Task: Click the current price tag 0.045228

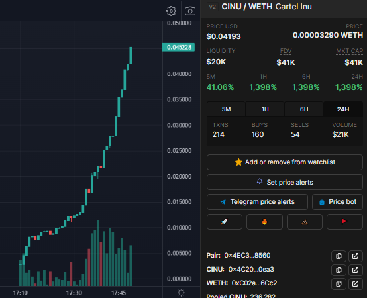Action: pos(179,47)
